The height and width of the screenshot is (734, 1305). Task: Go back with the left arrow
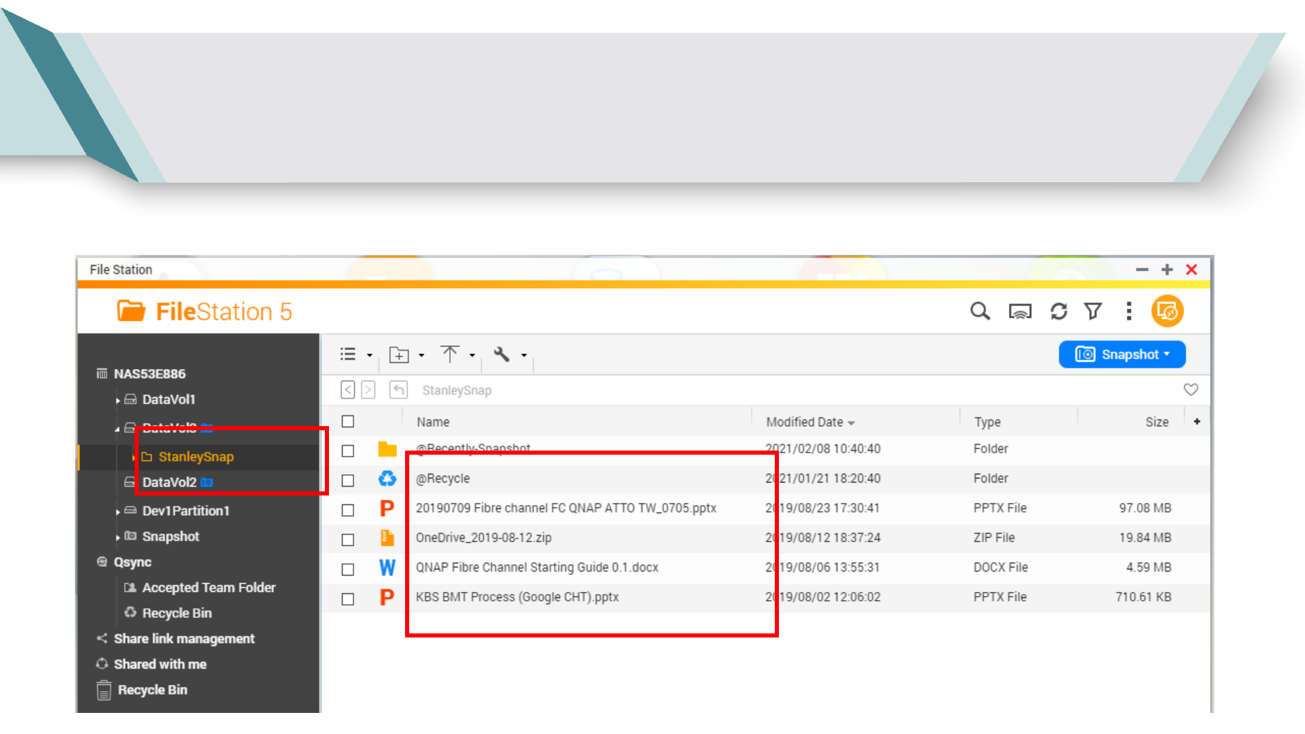tap(348, 390)
